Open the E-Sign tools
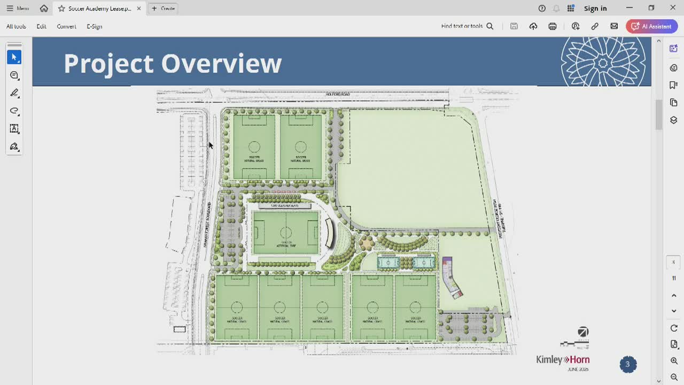 (x=95, y=26)
